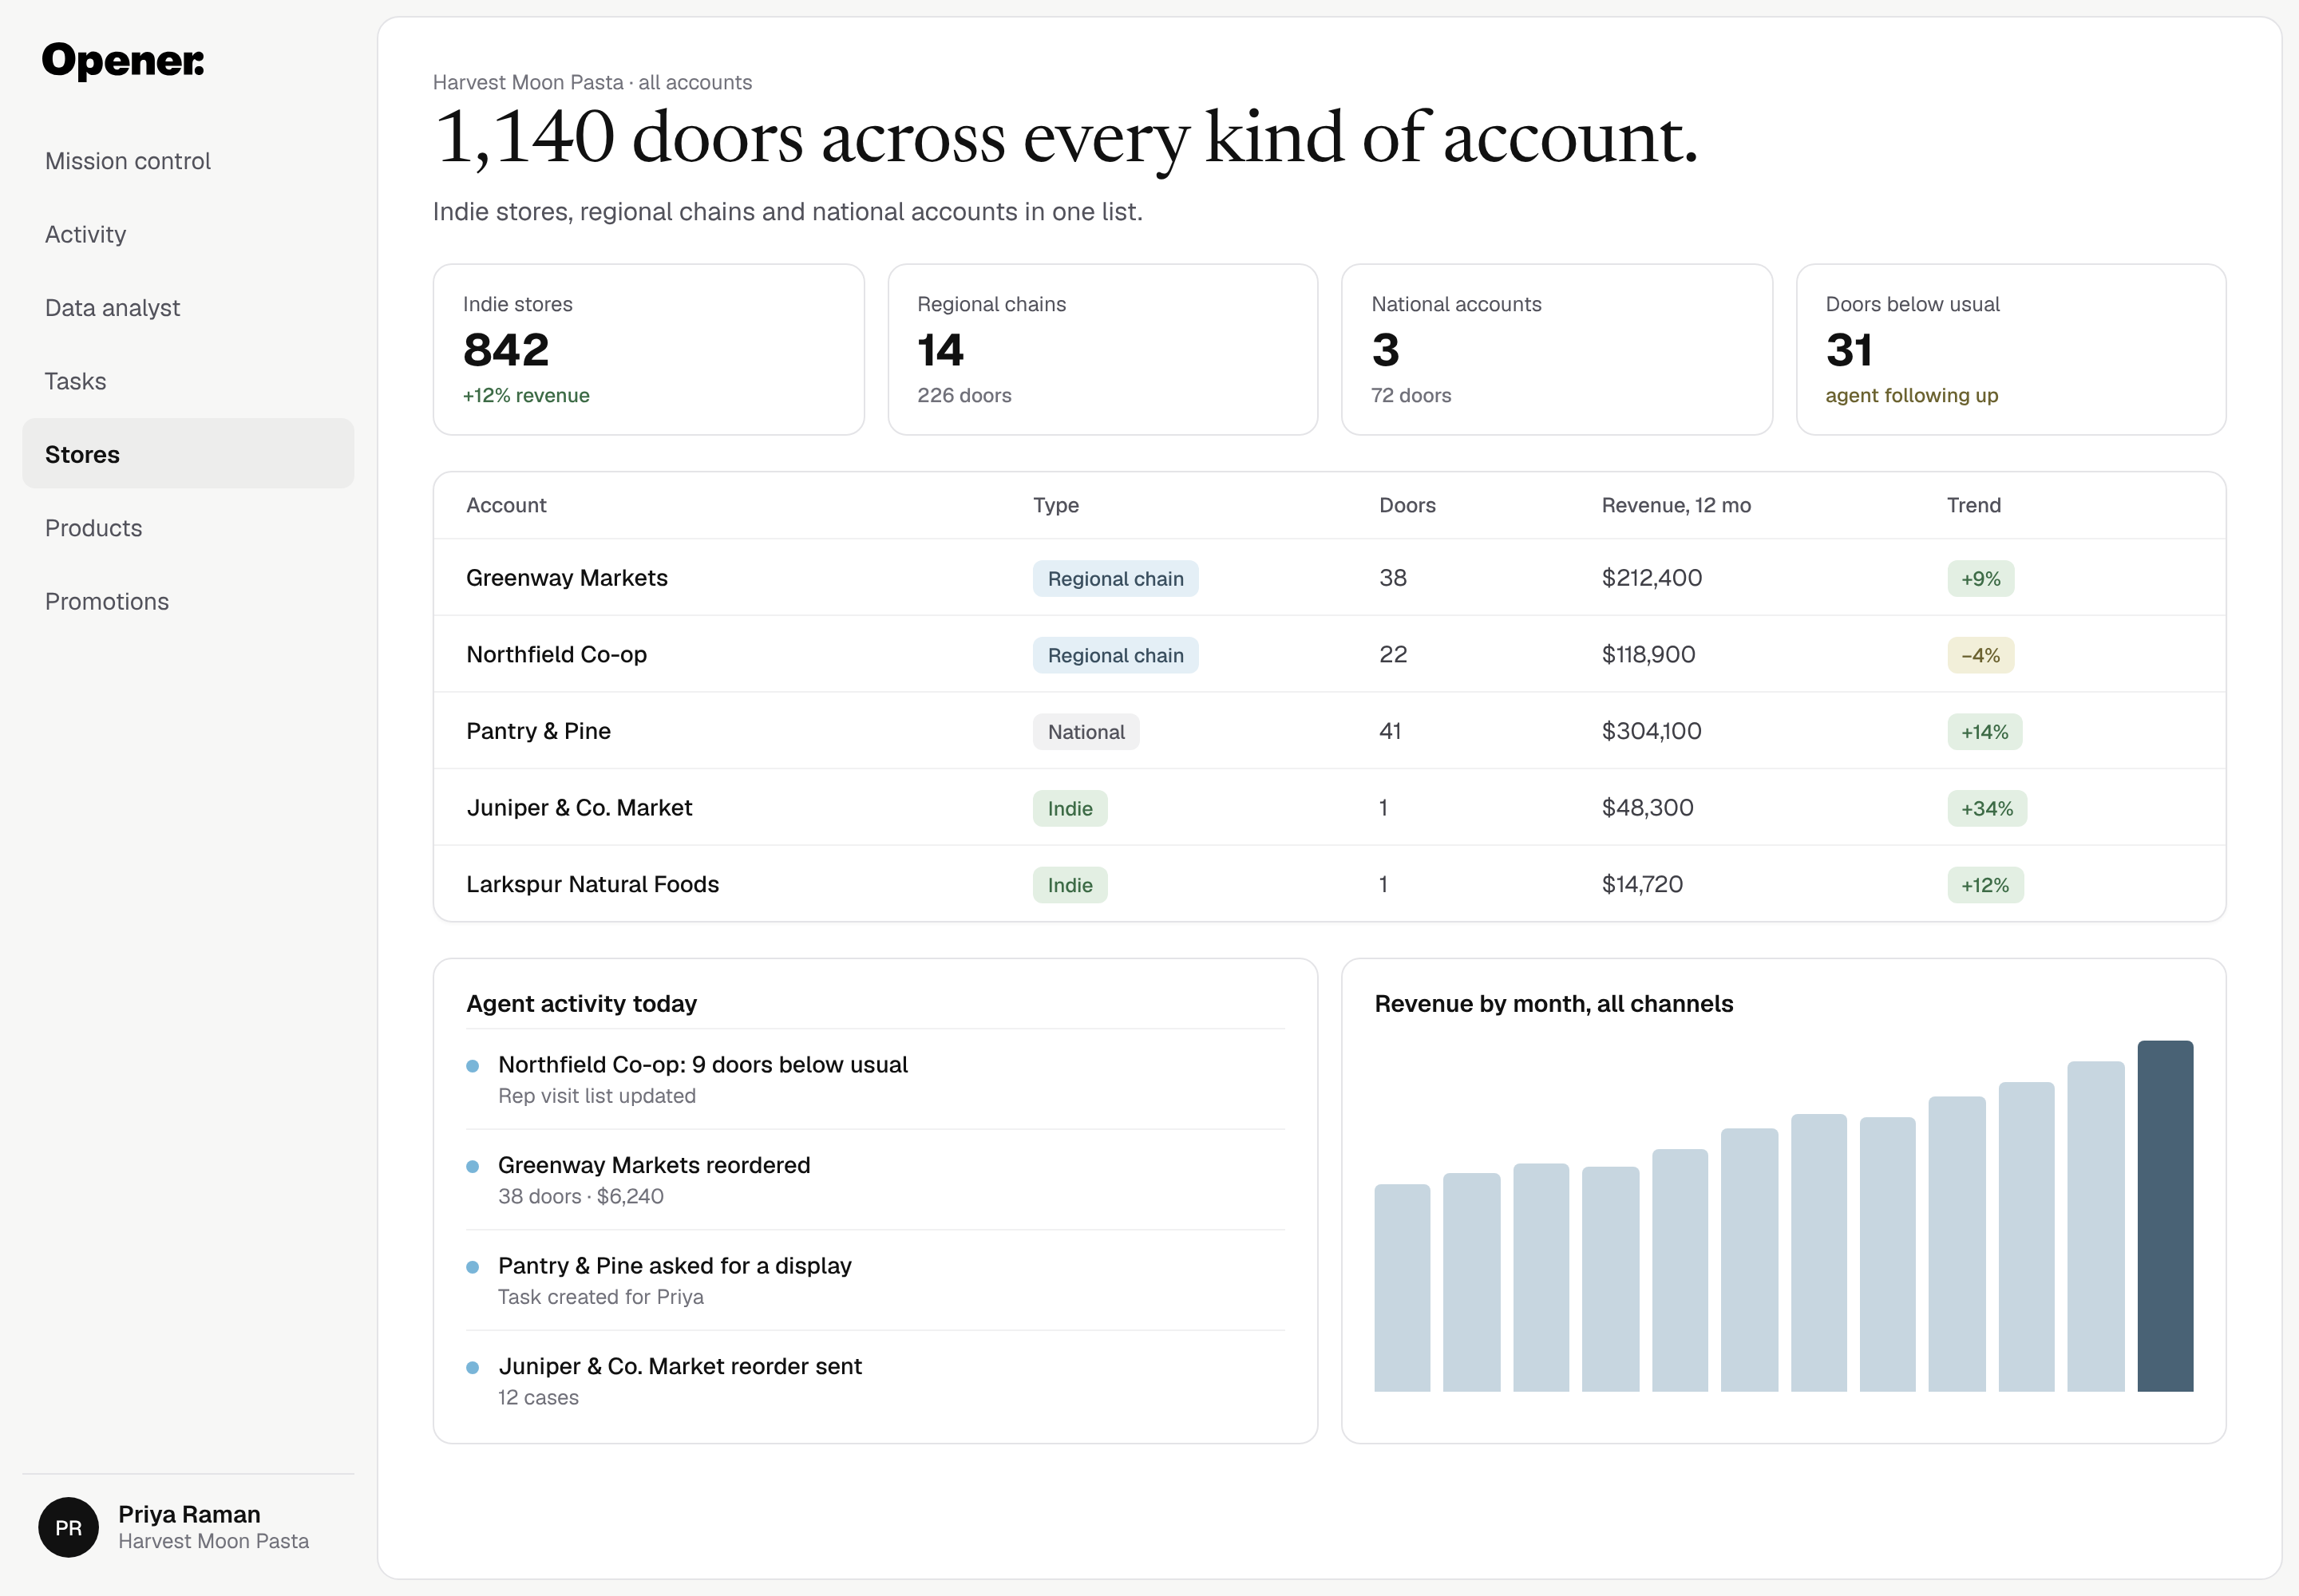Open the Juniper & Co. Market account

(x=1328, y=808)
